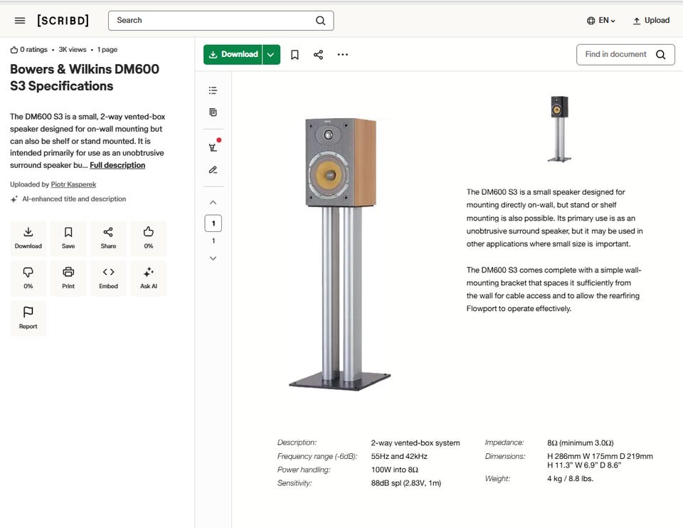Click '4 kg / 8.8 lbs.' value
683x528 pixels.
pos(570,478)
